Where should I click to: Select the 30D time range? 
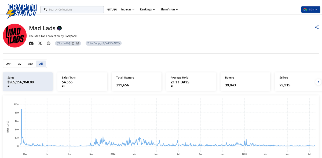tap(30, 64)
